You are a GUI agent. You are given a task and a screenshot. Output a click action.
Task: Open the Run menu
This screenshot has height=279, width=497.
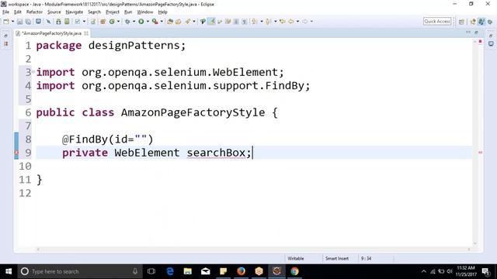(128, 12)
